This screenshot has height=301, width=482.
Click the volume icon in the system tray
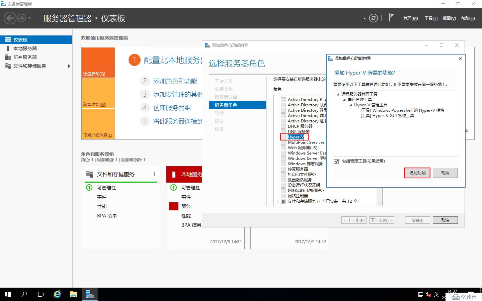pos(428,295)
